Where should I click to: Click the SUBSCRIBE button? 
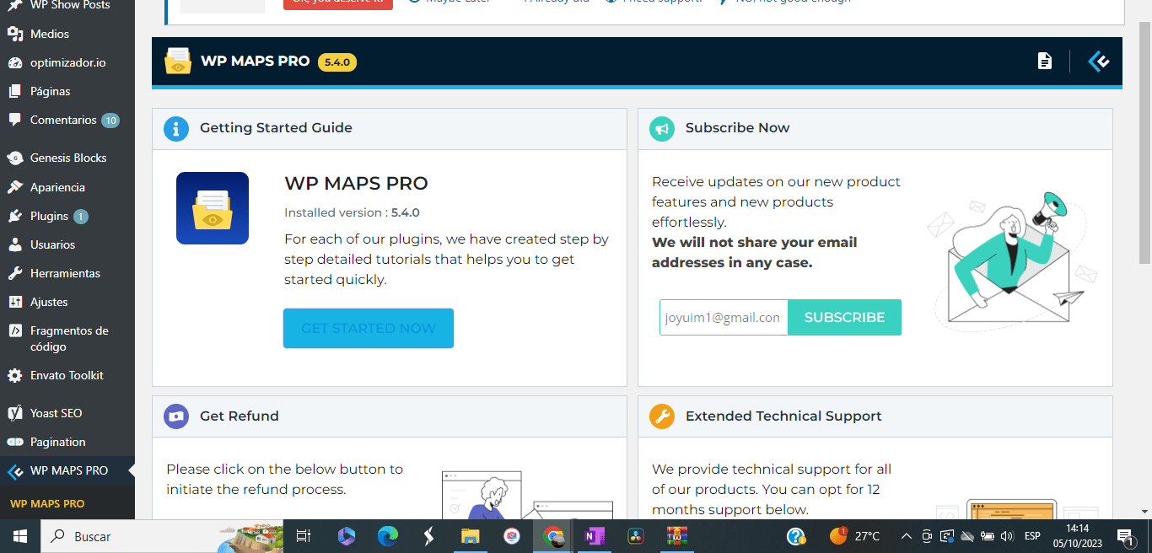844,317
